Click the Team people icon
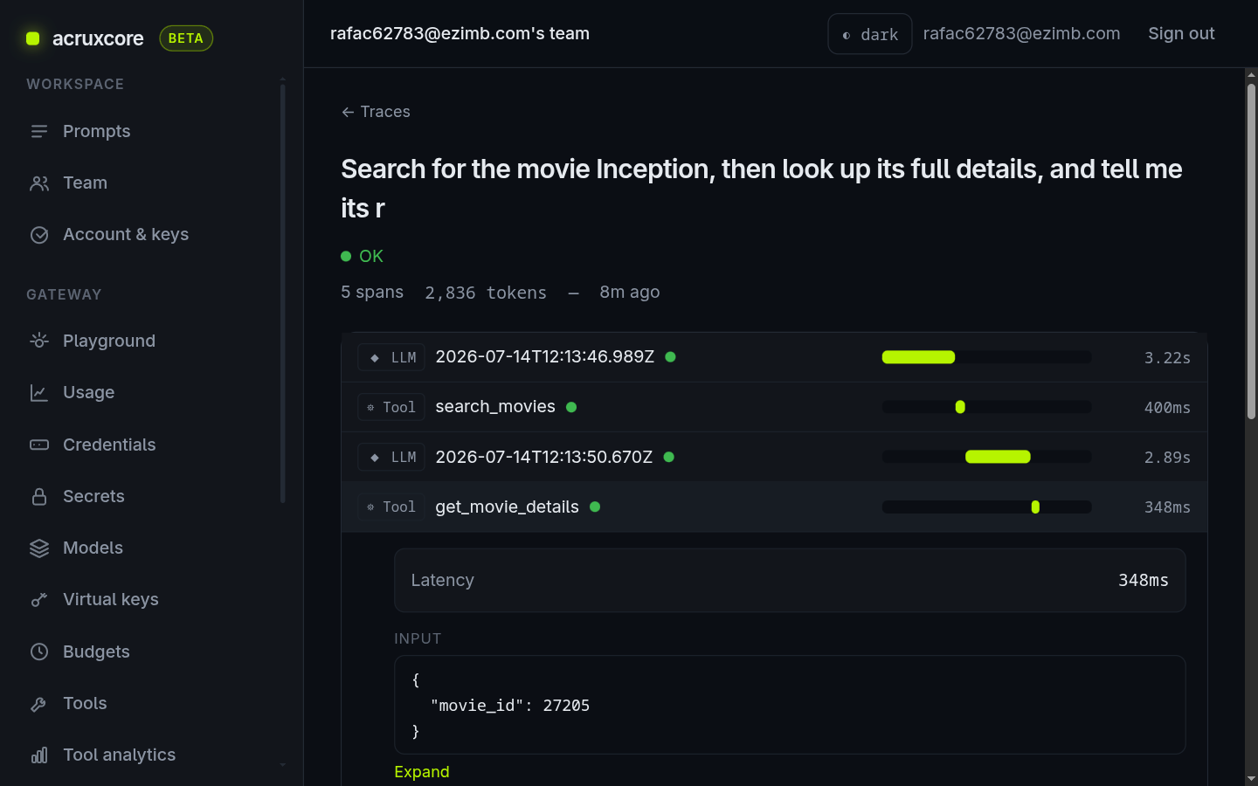Screen dimensions: 1258x786 click(39, 183)
